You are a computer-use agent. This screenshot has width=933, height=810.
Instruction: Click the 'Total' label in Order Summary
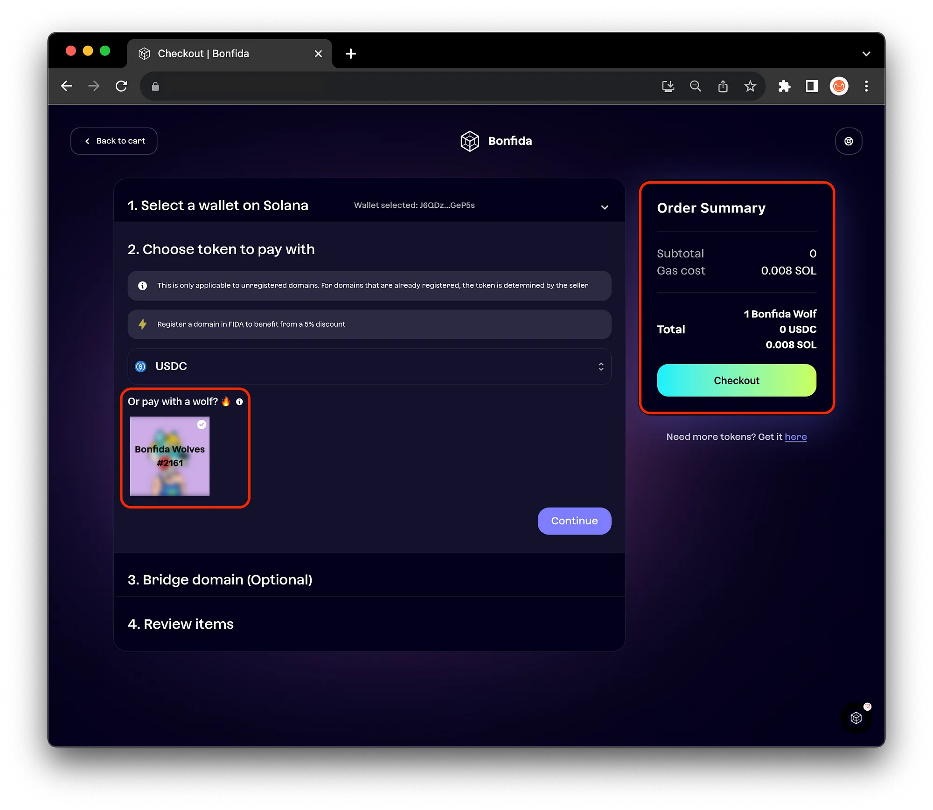[x=671, y=329]
